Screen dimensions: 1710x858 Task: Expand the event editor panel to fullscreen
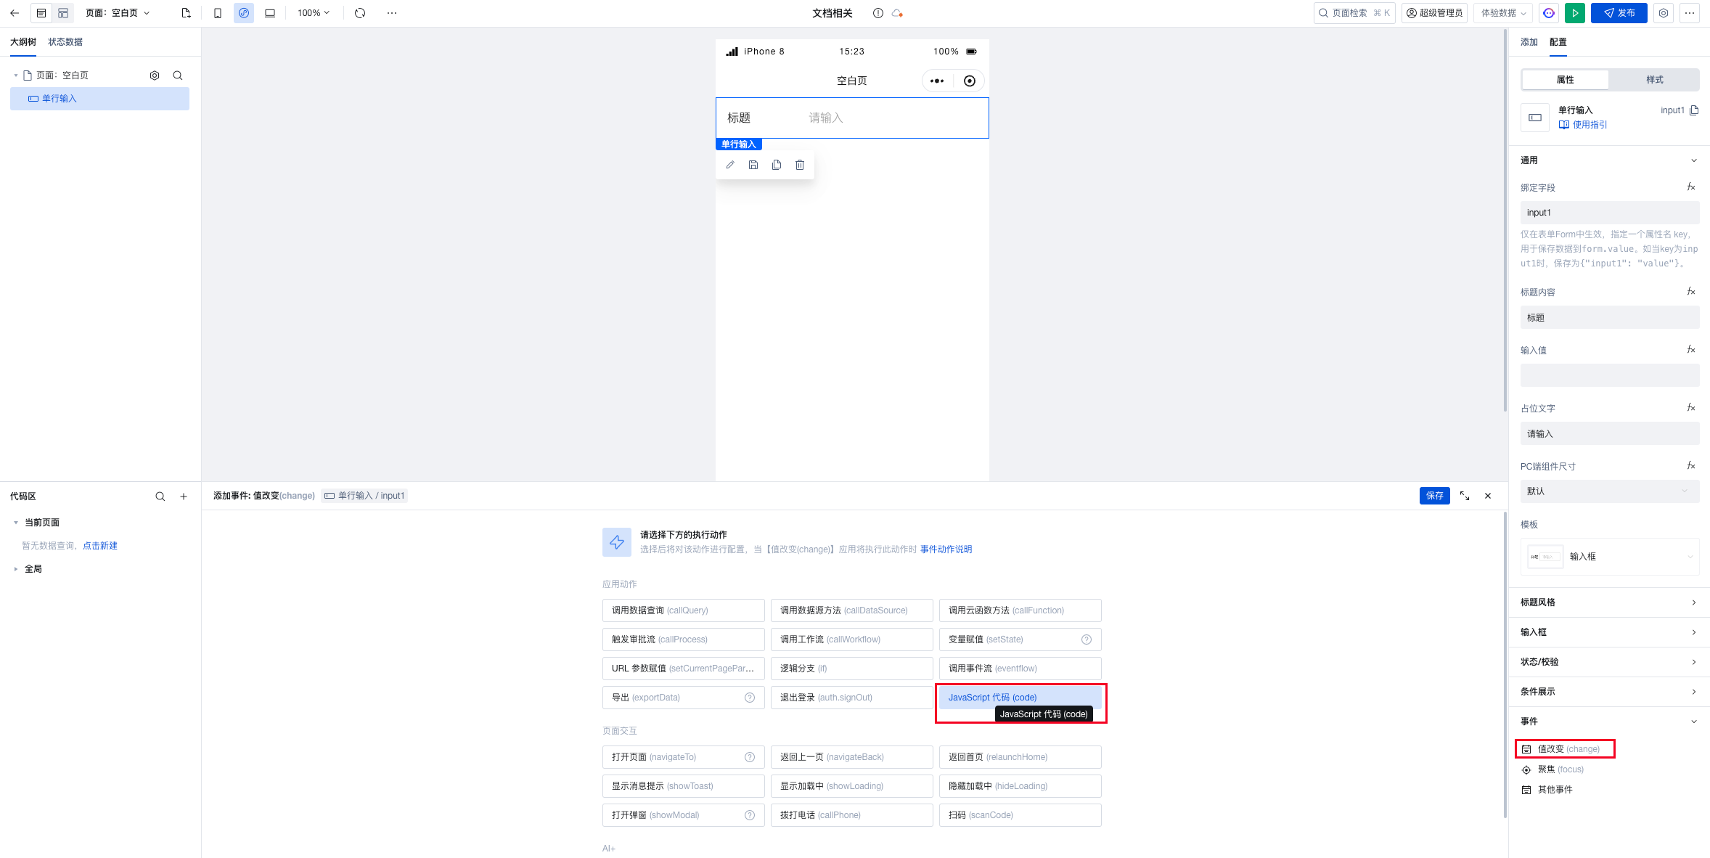(x=1465, y=496)
